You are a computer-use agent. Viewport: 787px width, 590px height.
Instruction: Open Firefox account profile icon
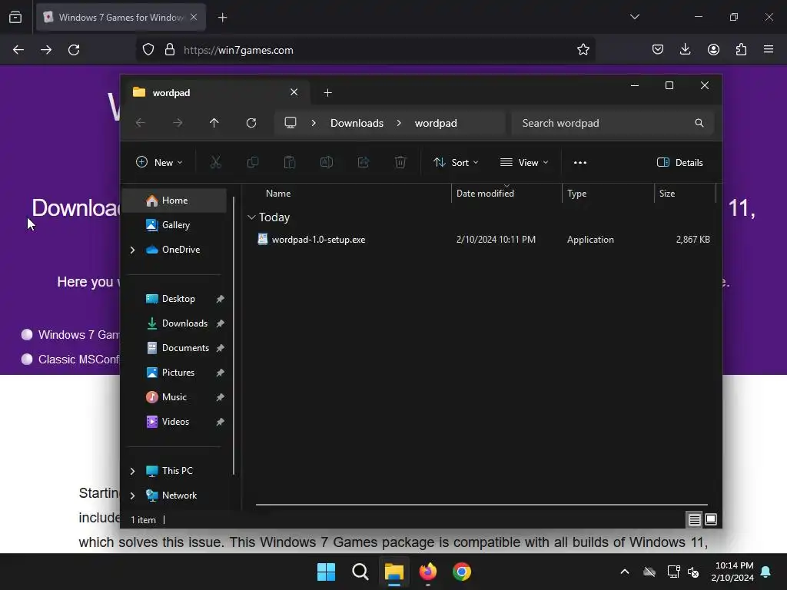[x=713, y=50]
